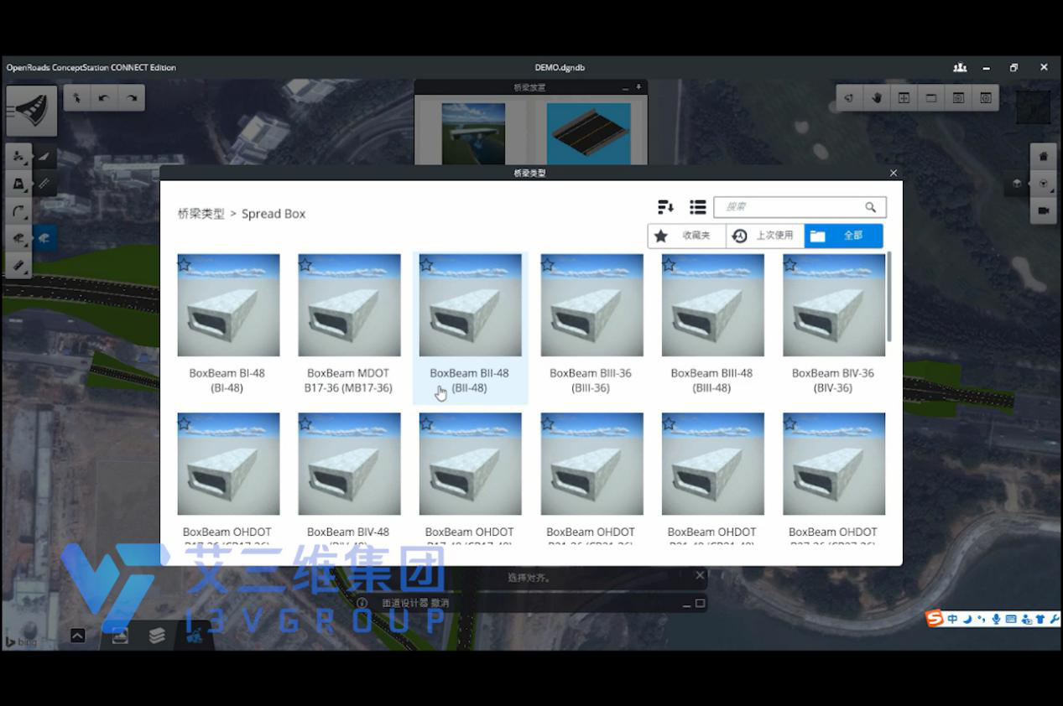1063x706 pixels.
Task: Click the "Spread Box" breadcrumb text
Action: pos(274,214)
